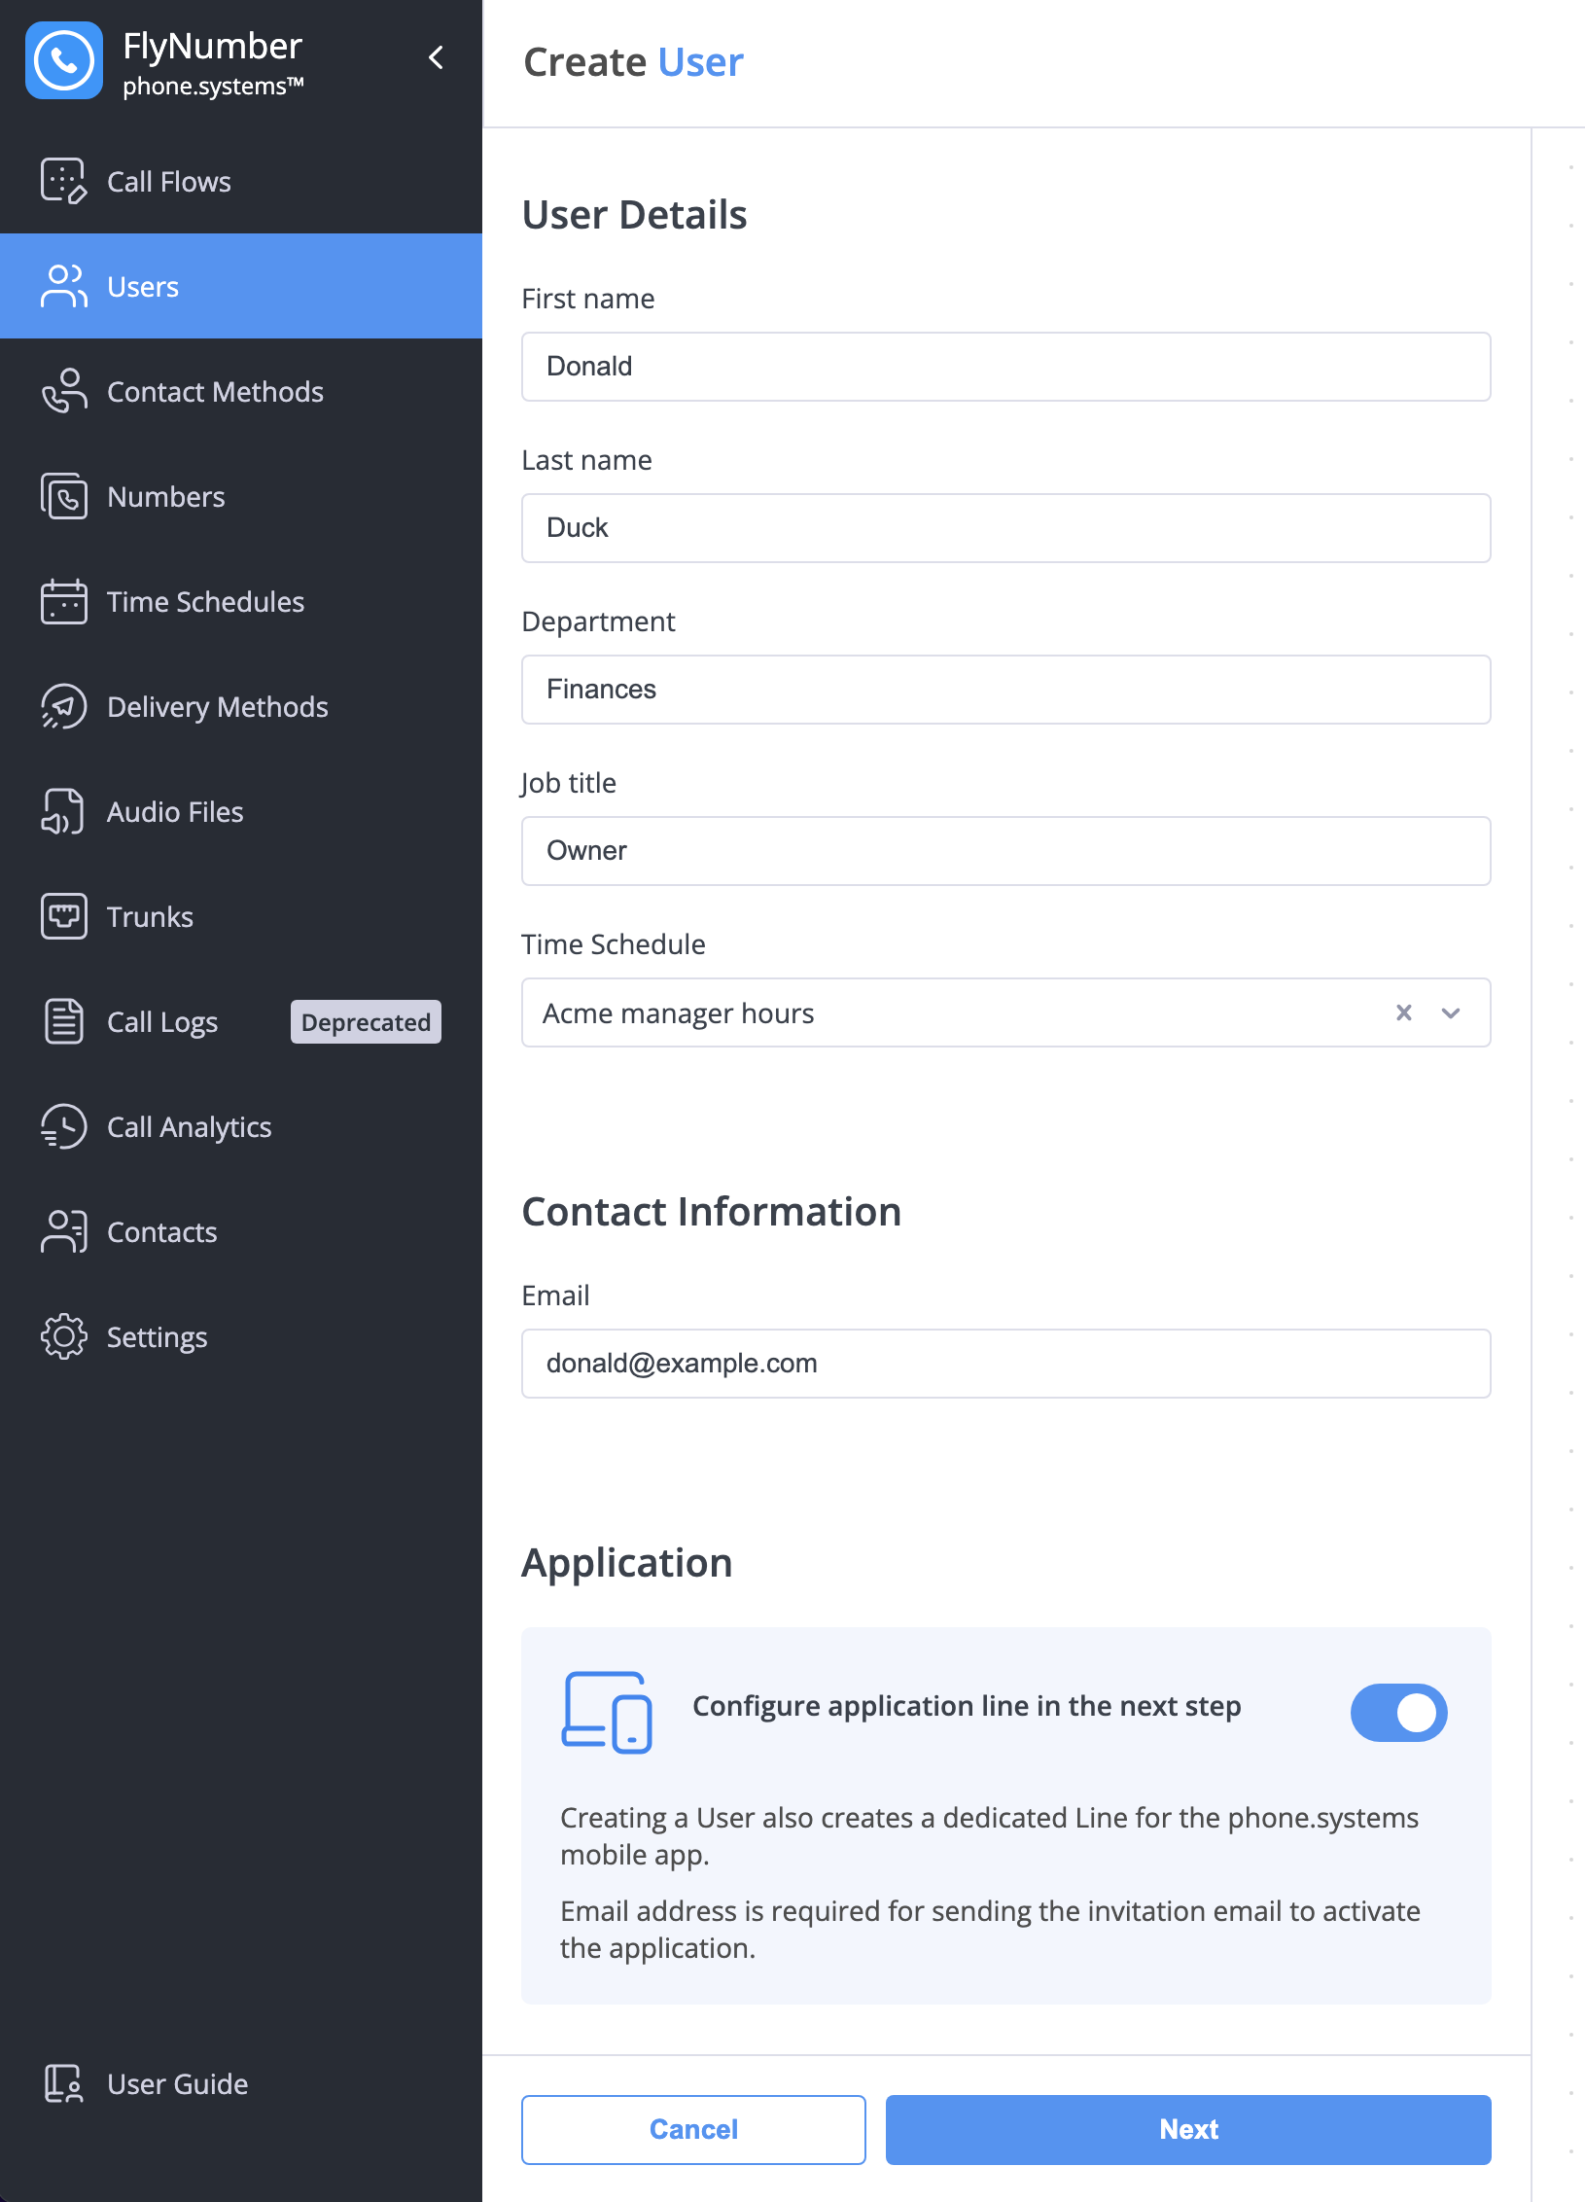Click the Users people icon

pos(64,286)
